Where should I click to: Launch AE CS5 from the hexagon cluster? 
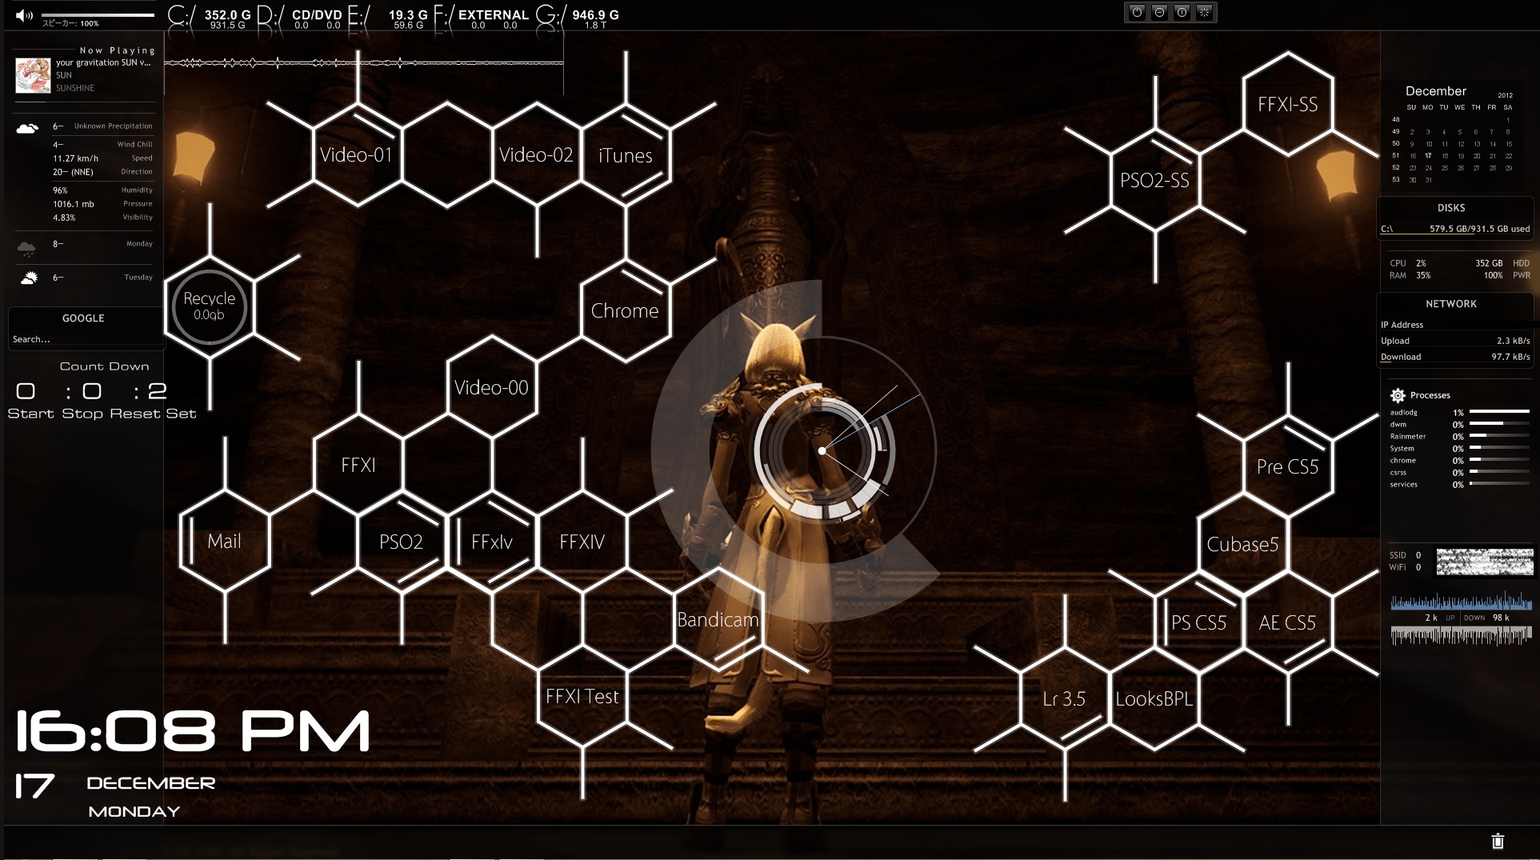[x=1287, y=622]
